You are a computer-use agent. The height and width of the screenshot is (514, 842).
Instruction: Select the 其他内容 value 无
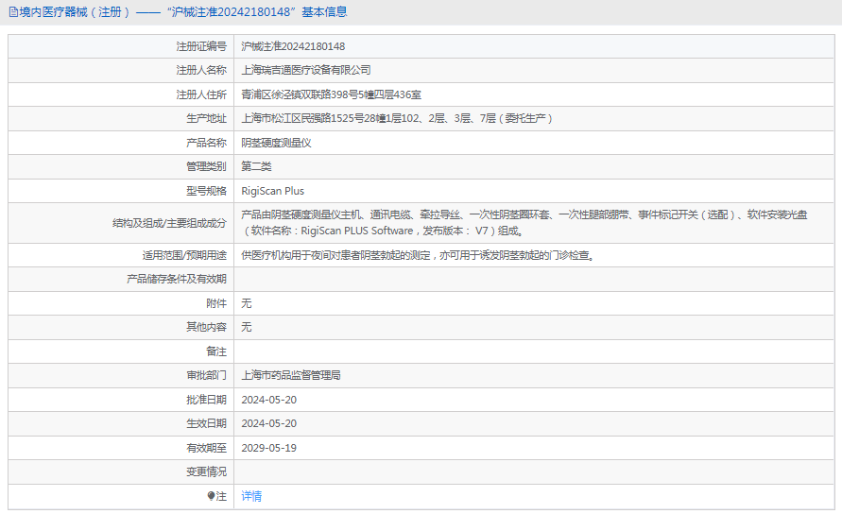coord(247,327)
